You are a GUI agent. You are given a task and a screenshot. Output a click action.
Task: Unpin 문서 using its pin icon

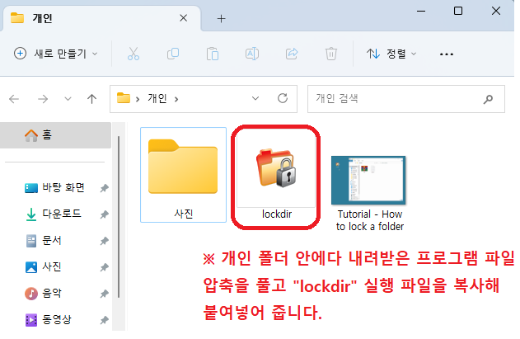click(105, 241)
